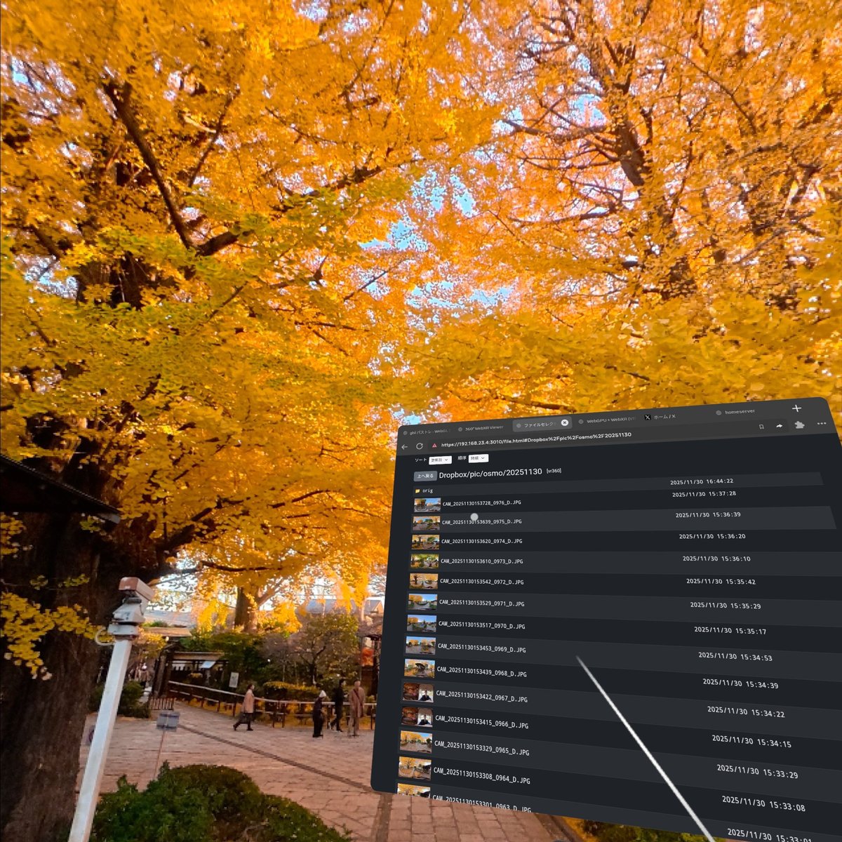Click the page reload icon
The image size is (842, 842).
point(418,446)
